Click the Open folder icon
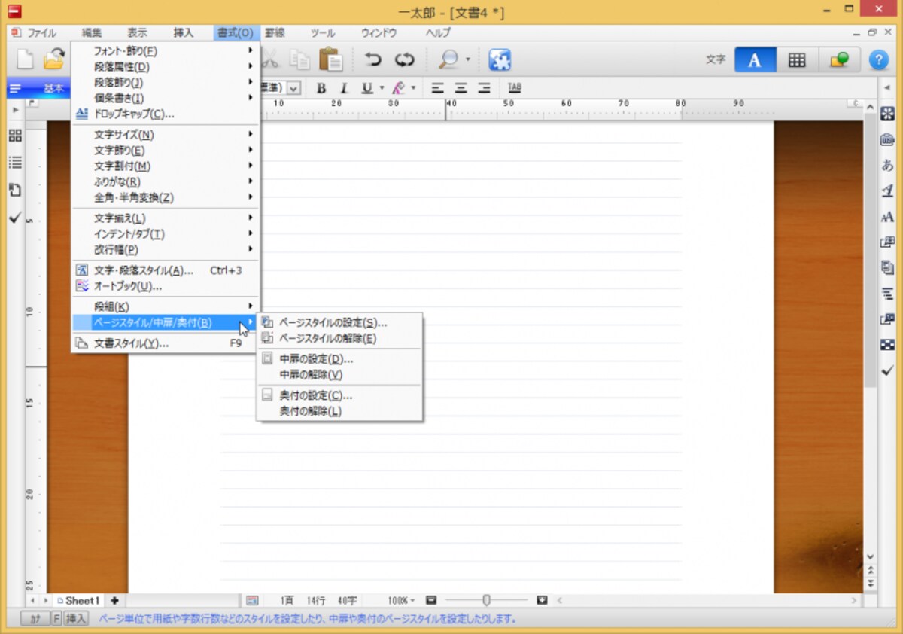This screenshot has height=634, width=903. [54, 59]
